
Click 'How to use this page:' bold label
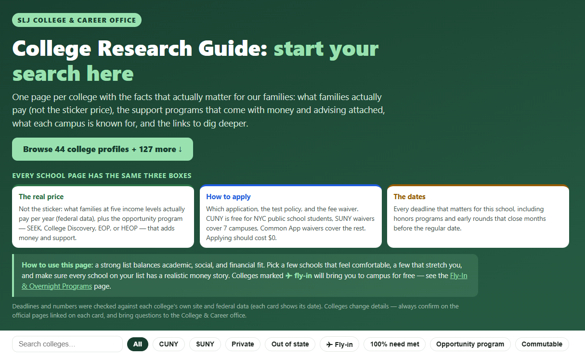click(57, 265)
